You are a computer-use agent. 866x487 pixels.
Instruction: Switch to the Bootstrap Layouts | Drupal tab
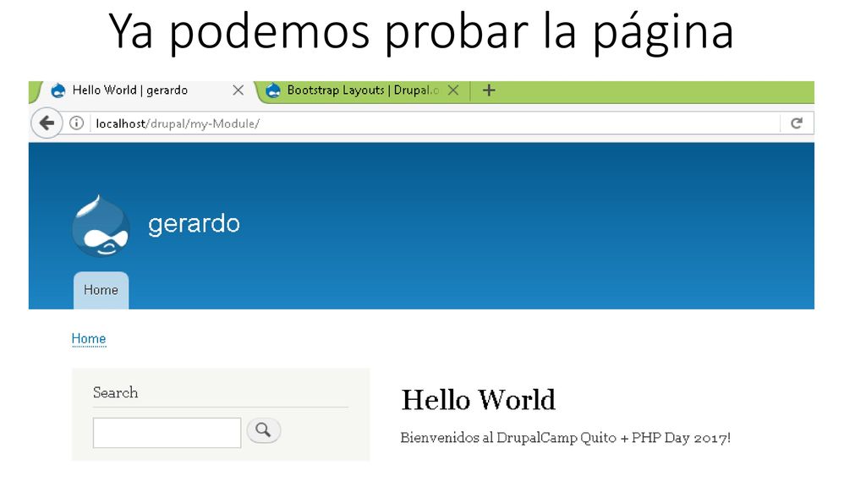click(x=363, y=90)
